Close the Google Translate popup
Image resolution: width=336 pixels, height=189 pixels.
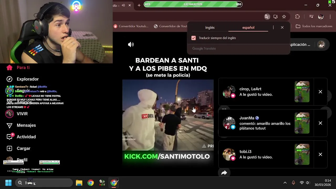click(x=282, y=28)
